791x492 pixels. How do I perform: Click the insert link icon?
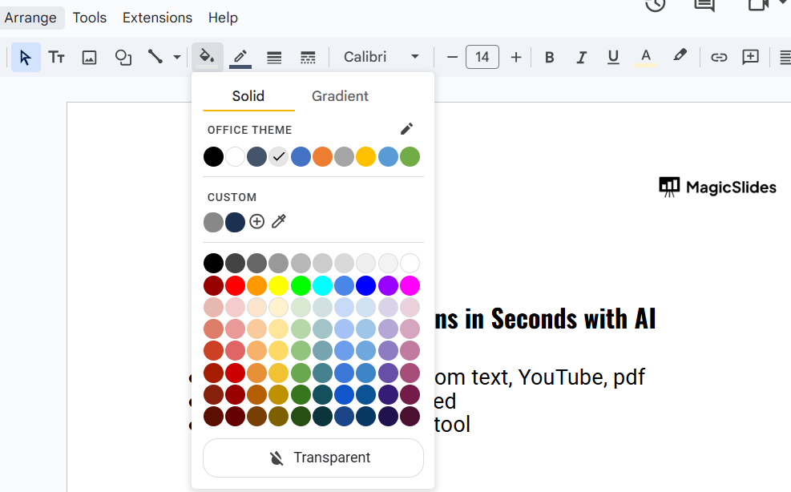coord(719,57)
